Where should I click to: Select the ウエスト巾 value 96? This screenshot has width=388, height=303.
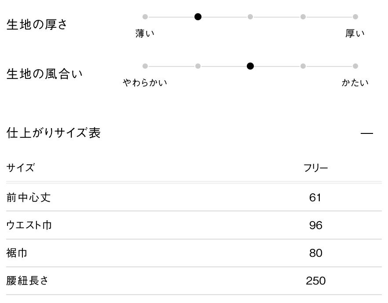click(315, 225)
